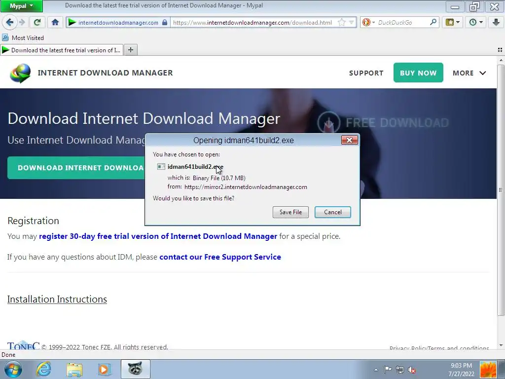The height and width of the screenshot is (379, 505).
Task: Open the Action Center flag tray icon
Action: click(388, 370)
